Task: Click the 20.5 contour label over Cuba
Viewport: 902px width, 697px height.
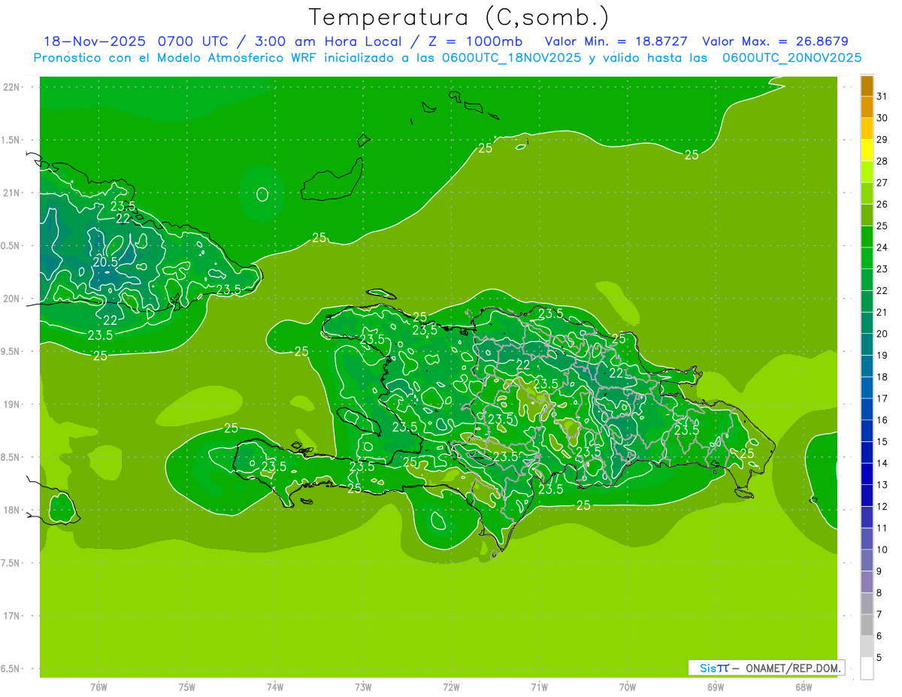Action: 105,262
